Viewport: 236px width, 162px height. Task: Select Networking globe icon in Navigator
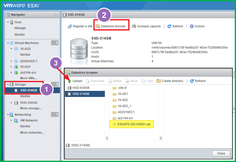click(x=11, y=115)
